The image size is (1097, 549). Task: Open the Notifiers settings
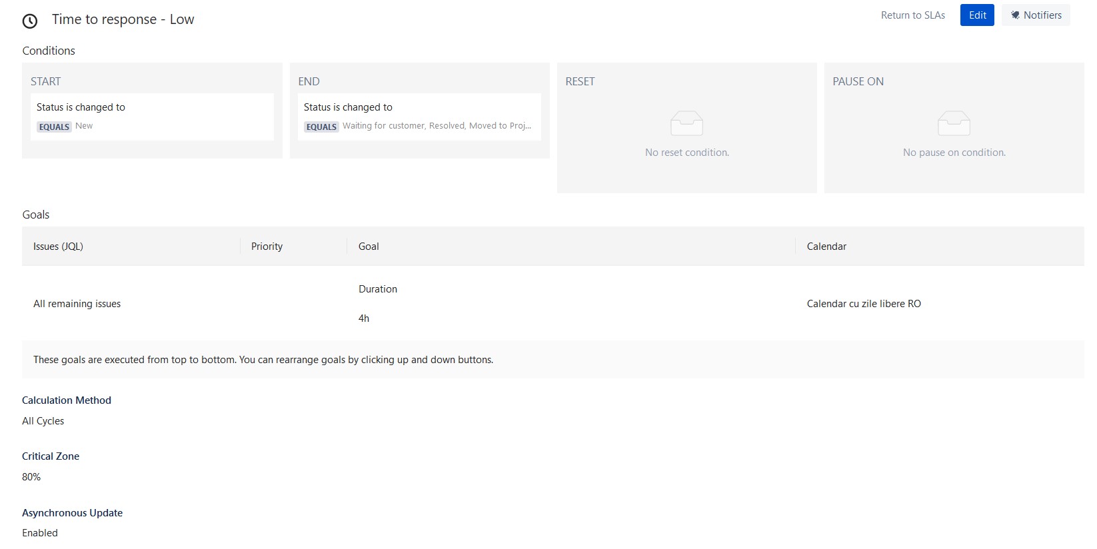(1036, 15)
